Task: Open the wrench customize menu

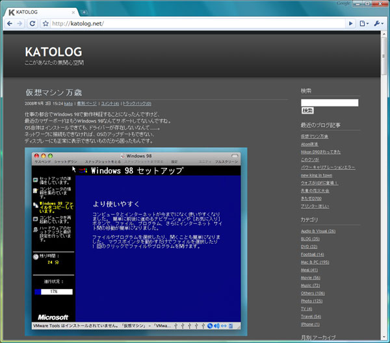Action: (x=379, y=23)
